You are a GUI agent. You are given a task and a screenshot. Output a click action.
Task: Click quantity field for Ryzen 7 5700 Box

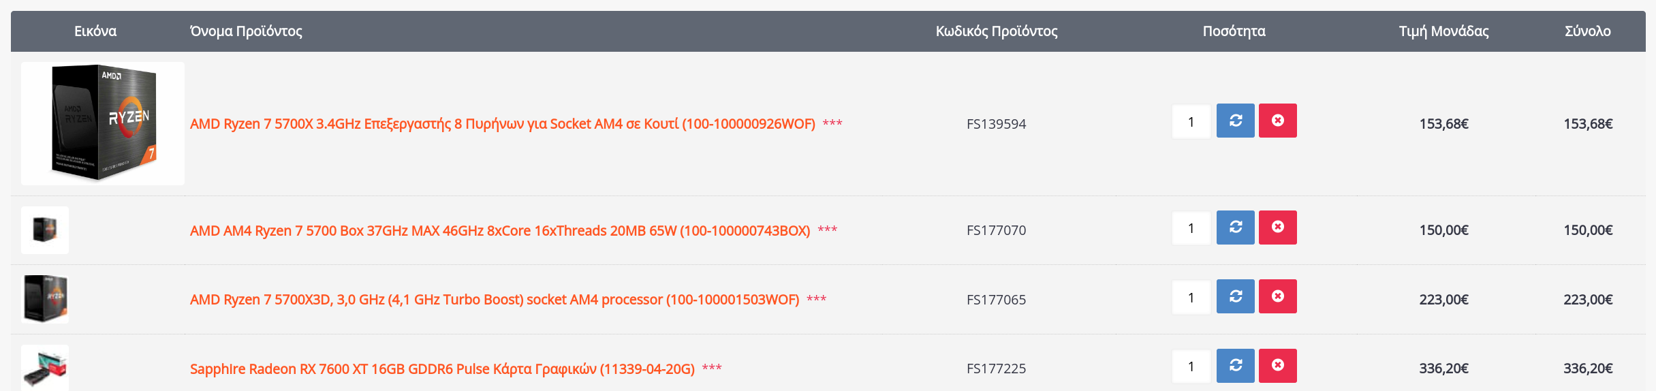[x=1191, y=228]
